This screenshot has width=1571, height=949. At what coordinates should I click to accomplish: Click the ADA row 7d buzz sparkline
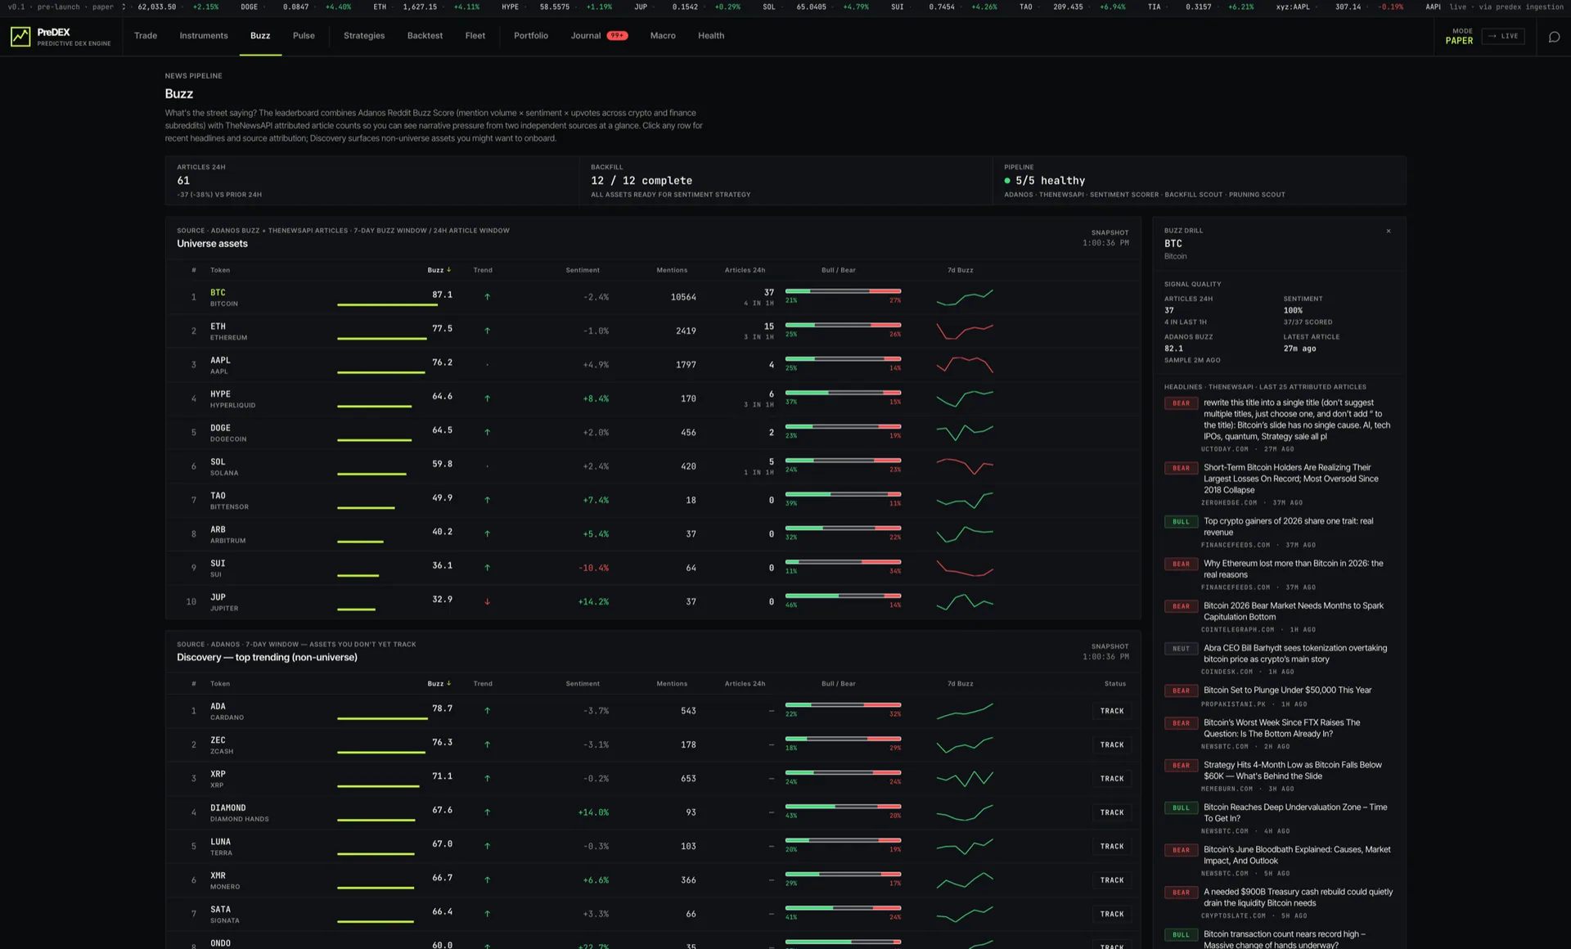click(x=965, y=711)
